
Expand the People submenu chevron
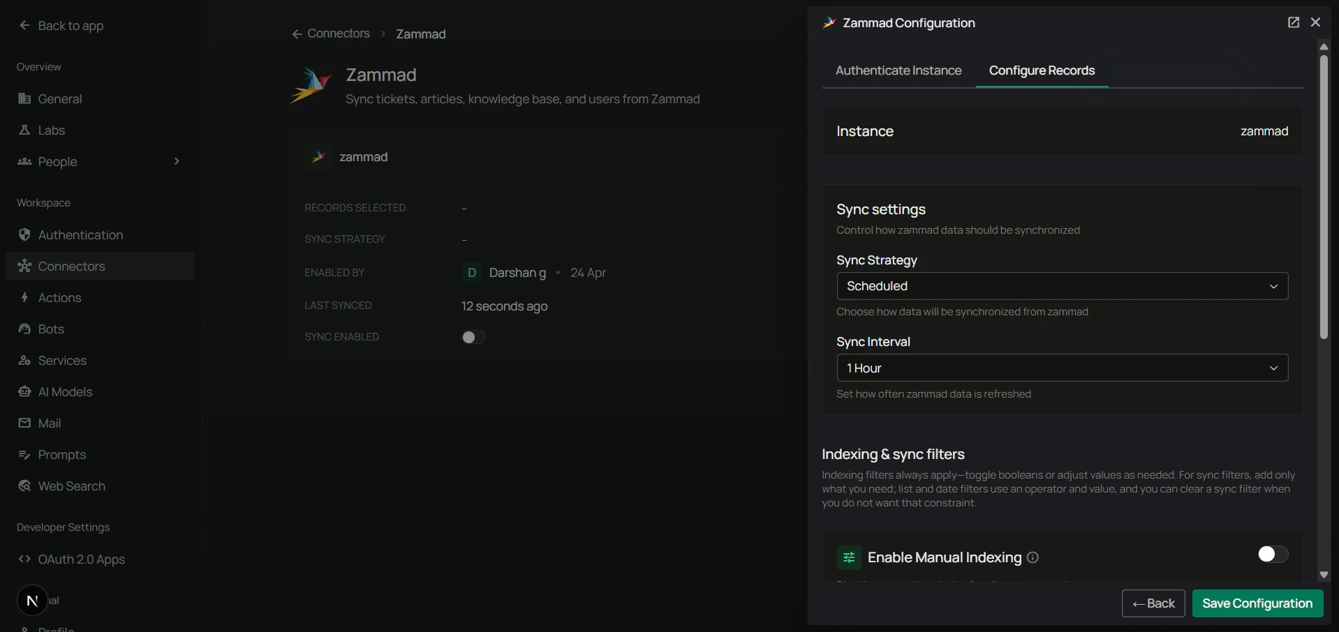[x=177, y=161]
